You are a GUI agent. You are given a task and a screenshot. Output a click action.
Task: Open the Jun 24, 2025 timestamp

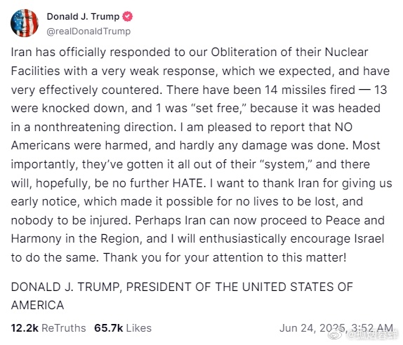[336, 328]
